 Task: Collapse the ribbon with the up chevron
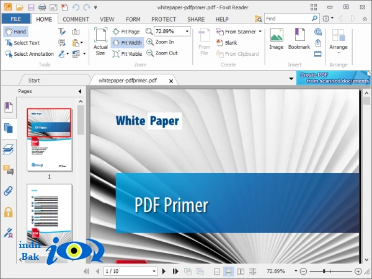click(365, 19)
